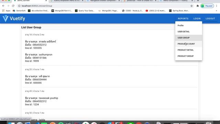Switch to the Vuetify dropdown menu search tab

click(x=67, y=1)
